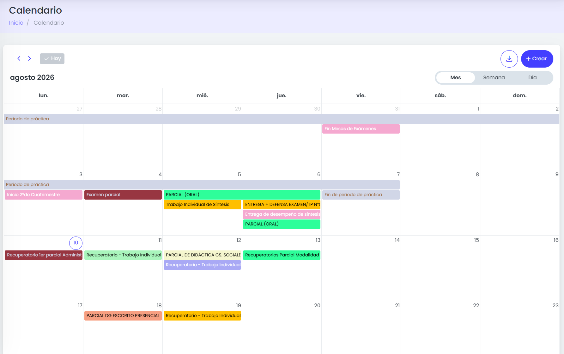Open purple Recuperatorio event on day 12
Screen dimensions: 564x354
click(x=202, y=265)
